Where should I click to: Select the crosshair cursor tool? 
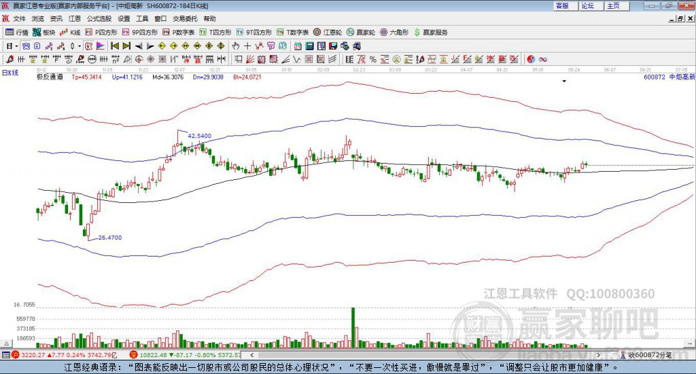pos(247,46)
